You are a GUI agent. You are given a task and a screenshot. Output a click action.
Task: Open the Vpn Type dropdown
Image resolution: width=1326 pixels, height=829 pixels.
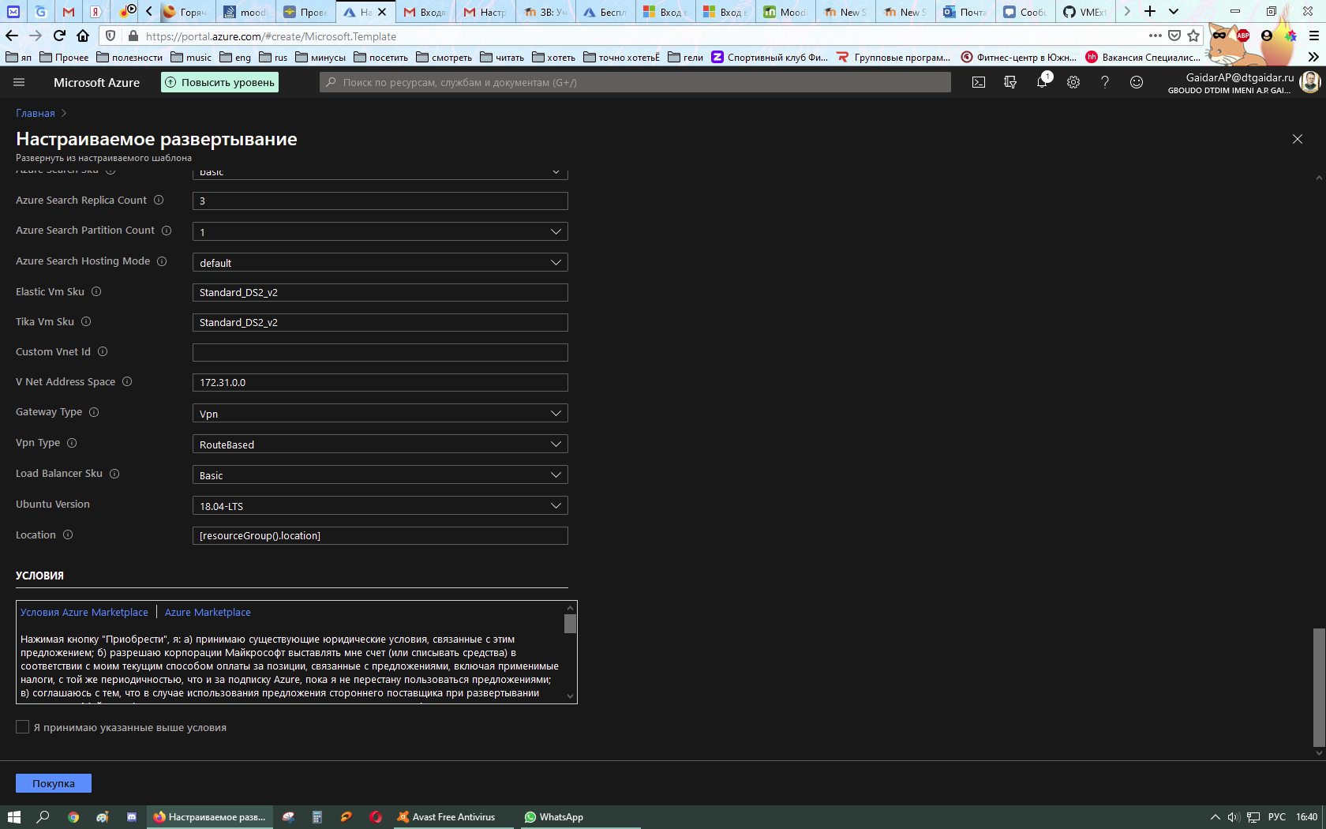[380, 444]
